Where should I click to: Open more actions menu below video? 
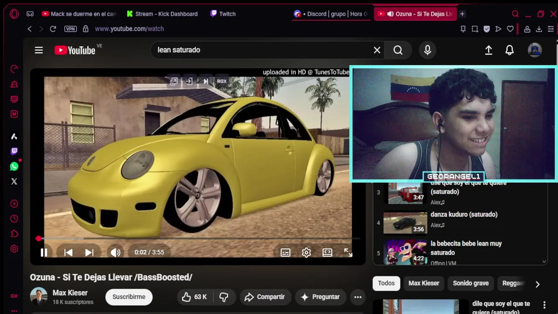(358, 297)
